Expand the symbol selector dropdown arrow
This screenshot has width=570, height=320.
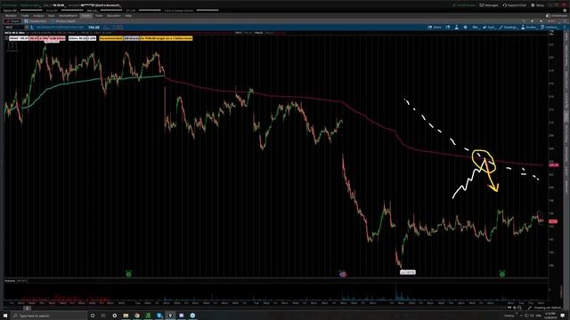[27, 28]
